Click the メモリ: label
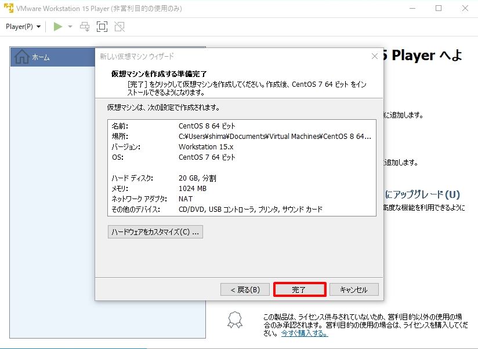This screenshot has width=478, height=349. click(120, 188)
